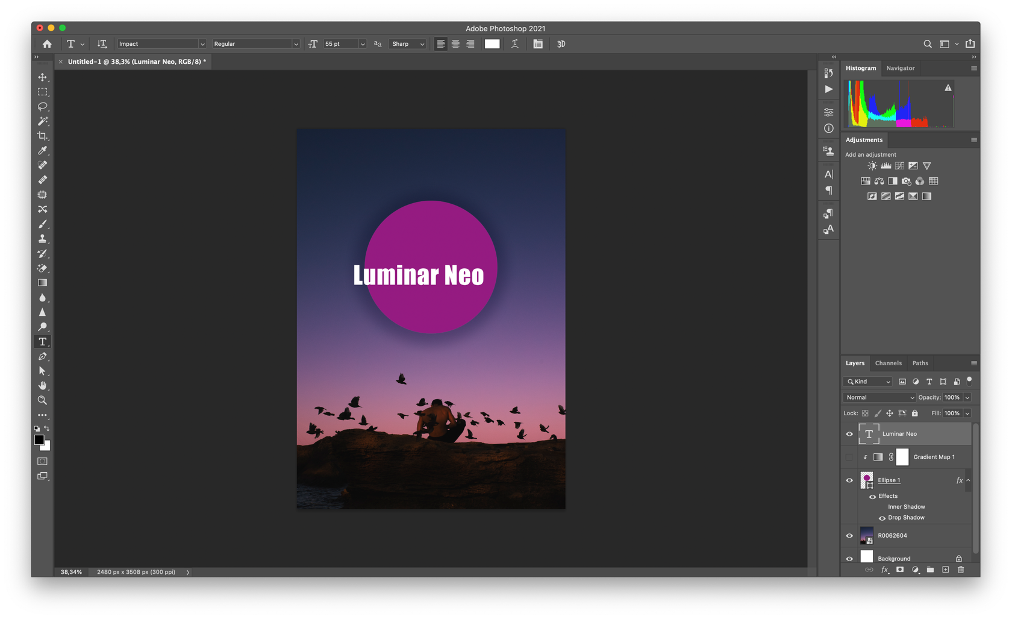The image size is (1012, 619).
Task: Right align text
Action: [x=470, y=44]
